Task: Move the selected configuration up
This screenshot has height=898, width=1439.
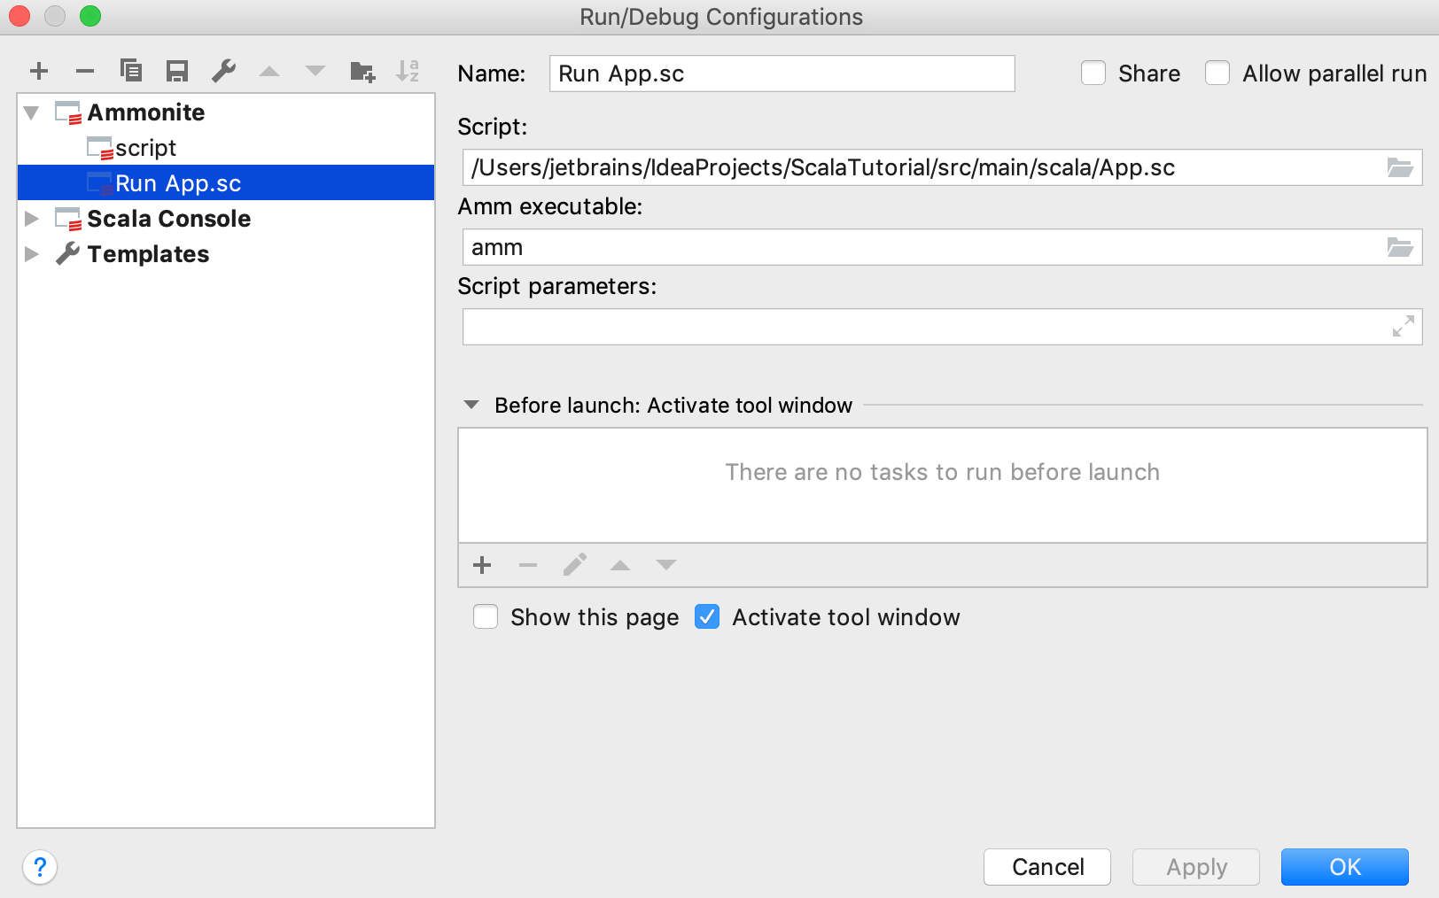Action: tap(269, 71)
